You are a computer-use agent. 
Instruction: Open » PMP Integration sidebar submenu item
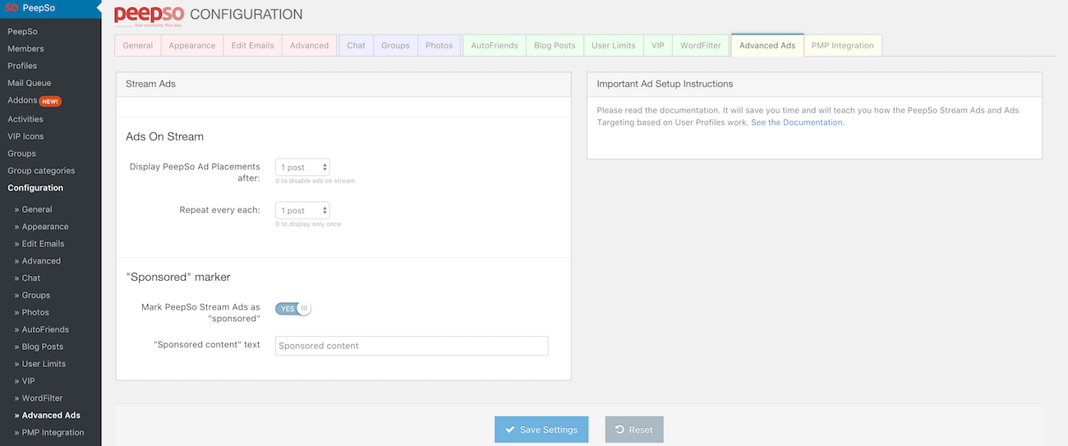[50, 433]
